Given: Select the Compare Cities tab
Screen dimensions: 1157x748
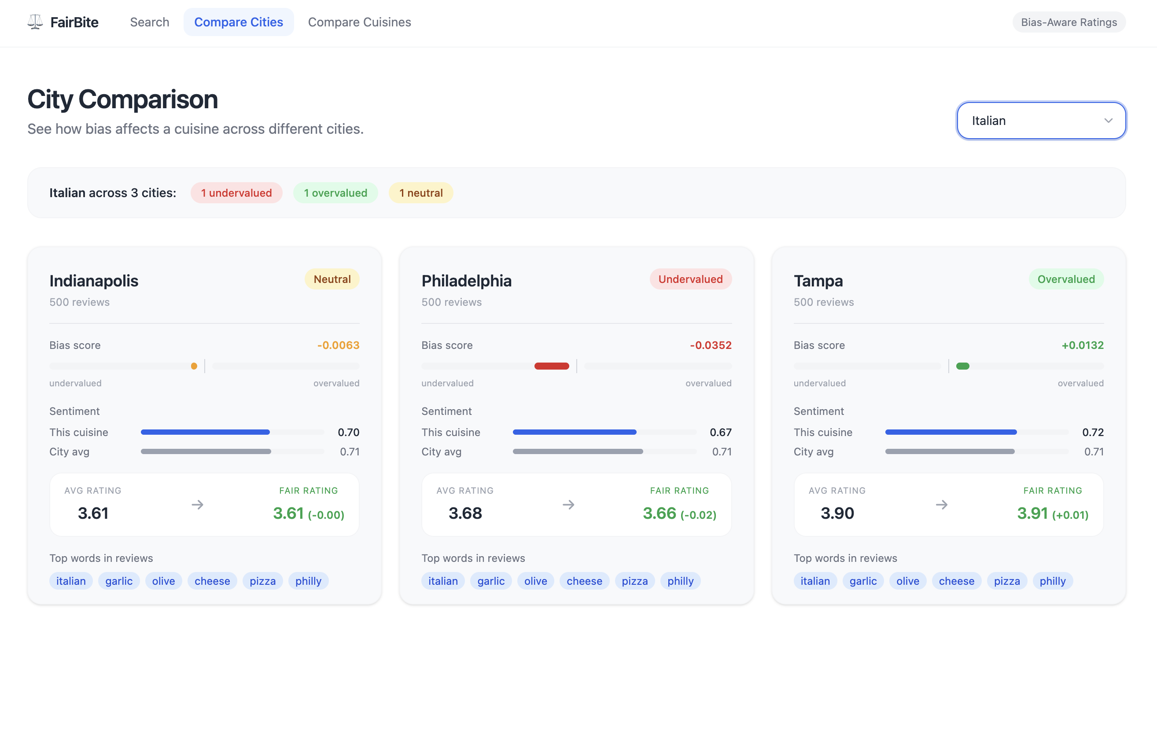Looking at the screenshot, I should pyautogui.click(x=238, y=22).
